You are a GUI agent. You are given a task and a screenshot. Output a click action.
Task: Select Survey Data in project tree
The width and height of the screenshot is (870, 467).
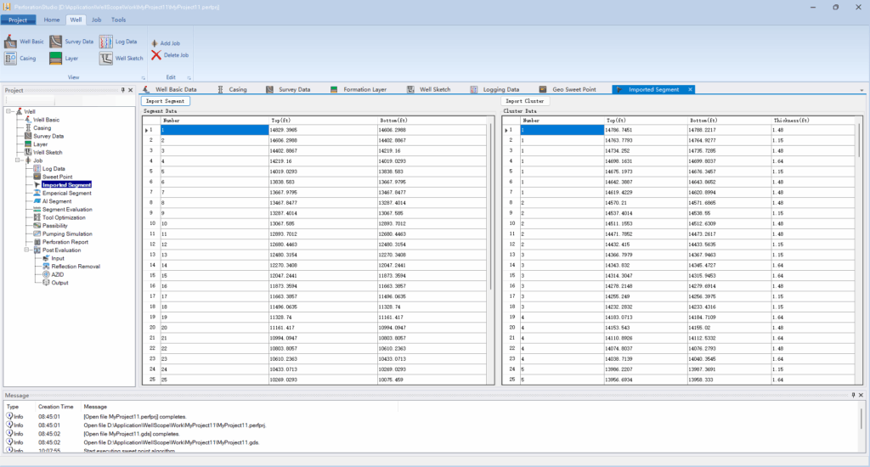click(x=48, y=137)
